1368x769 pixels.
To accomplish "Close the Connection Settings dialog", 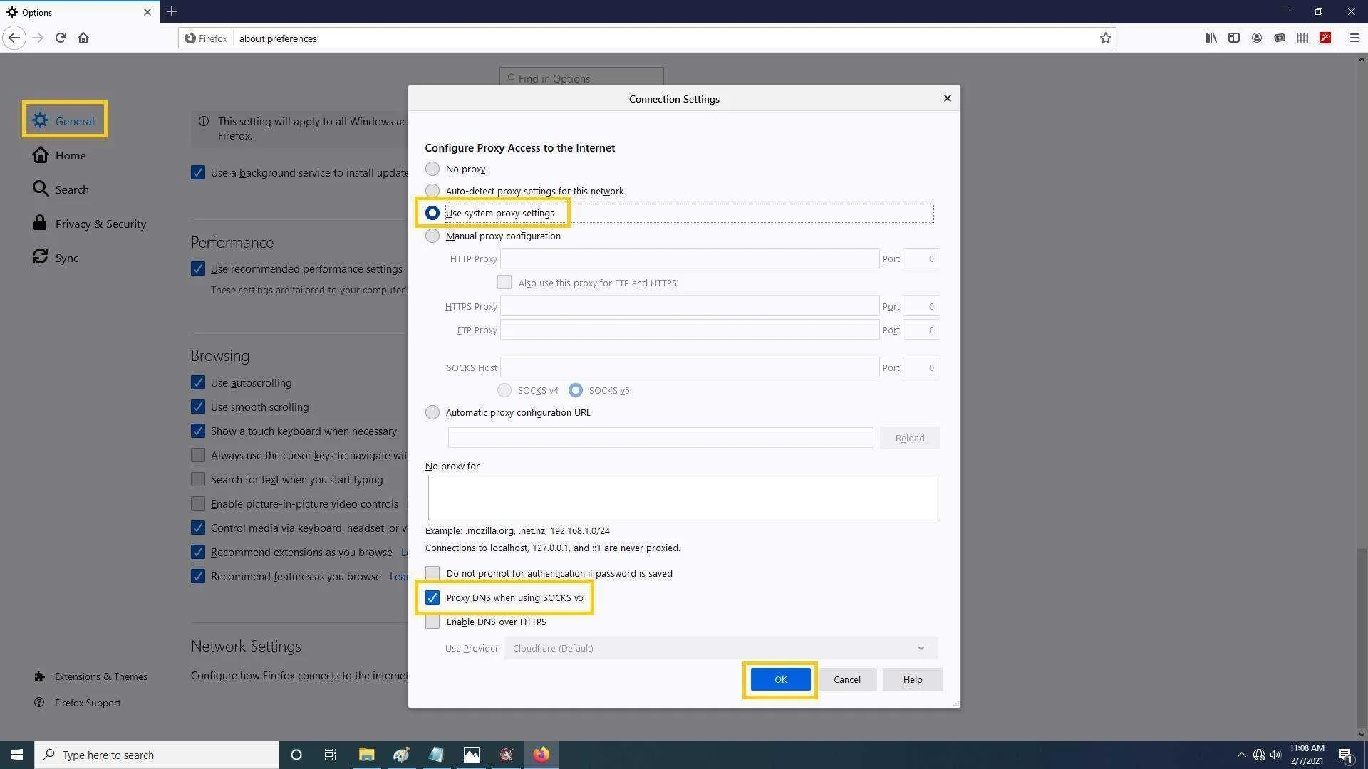I will click(x=947, y=98).
